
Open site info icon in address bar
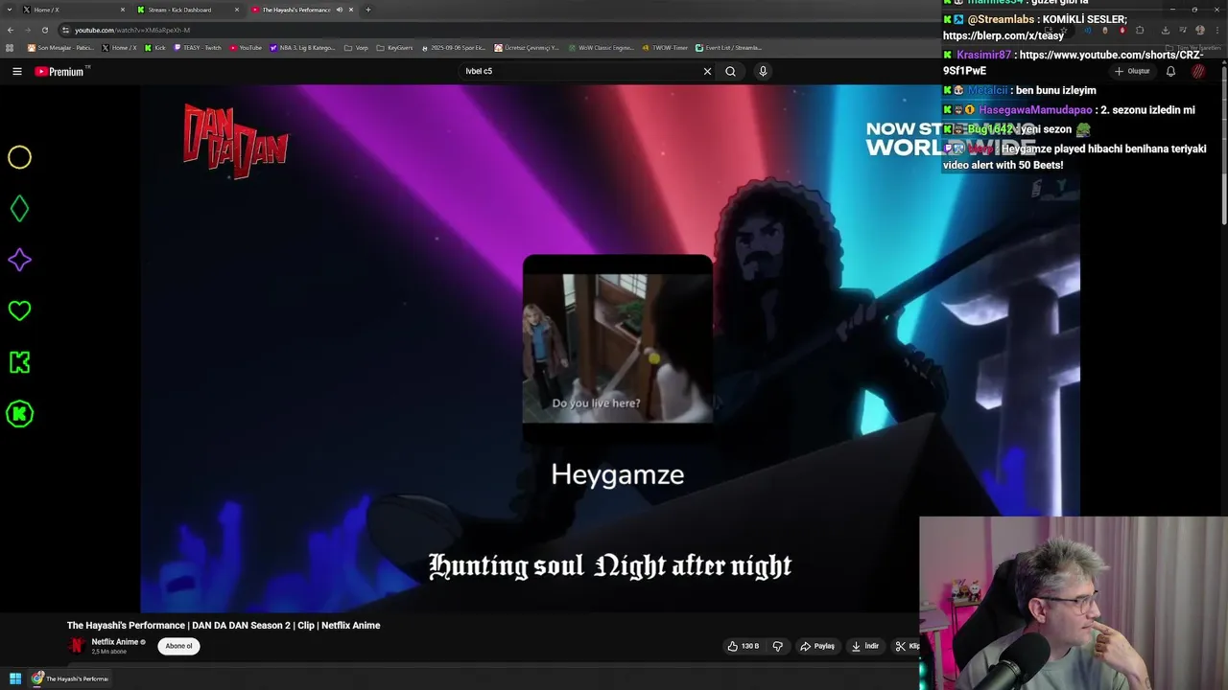66,30
